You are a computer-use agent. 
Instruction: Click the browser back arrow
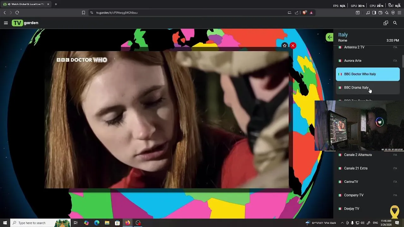click(x=4, y=13)
